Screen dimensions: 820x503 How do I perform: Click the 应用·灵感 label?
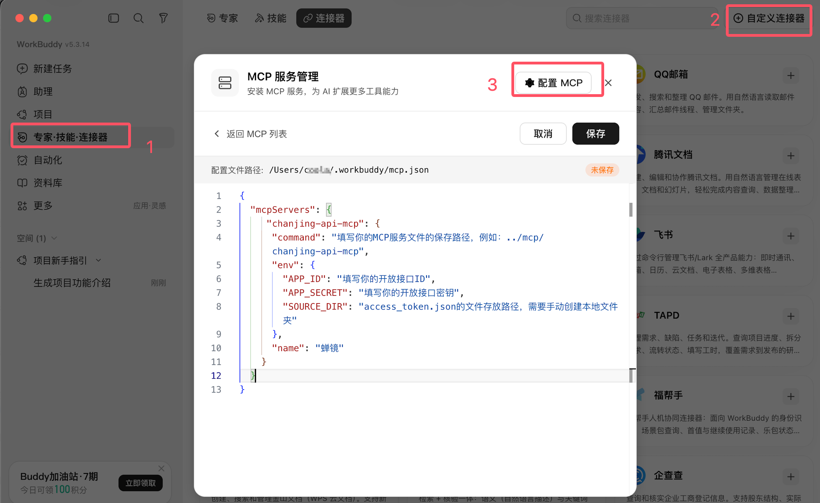(149, 206)
